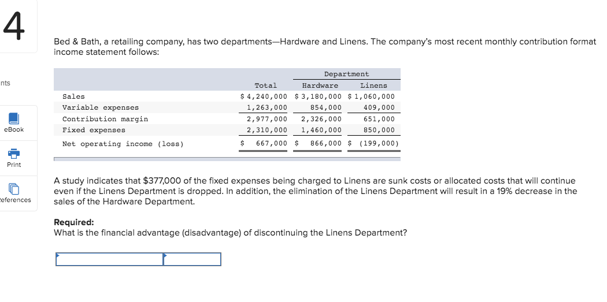Open the References icon

[13, 189]
